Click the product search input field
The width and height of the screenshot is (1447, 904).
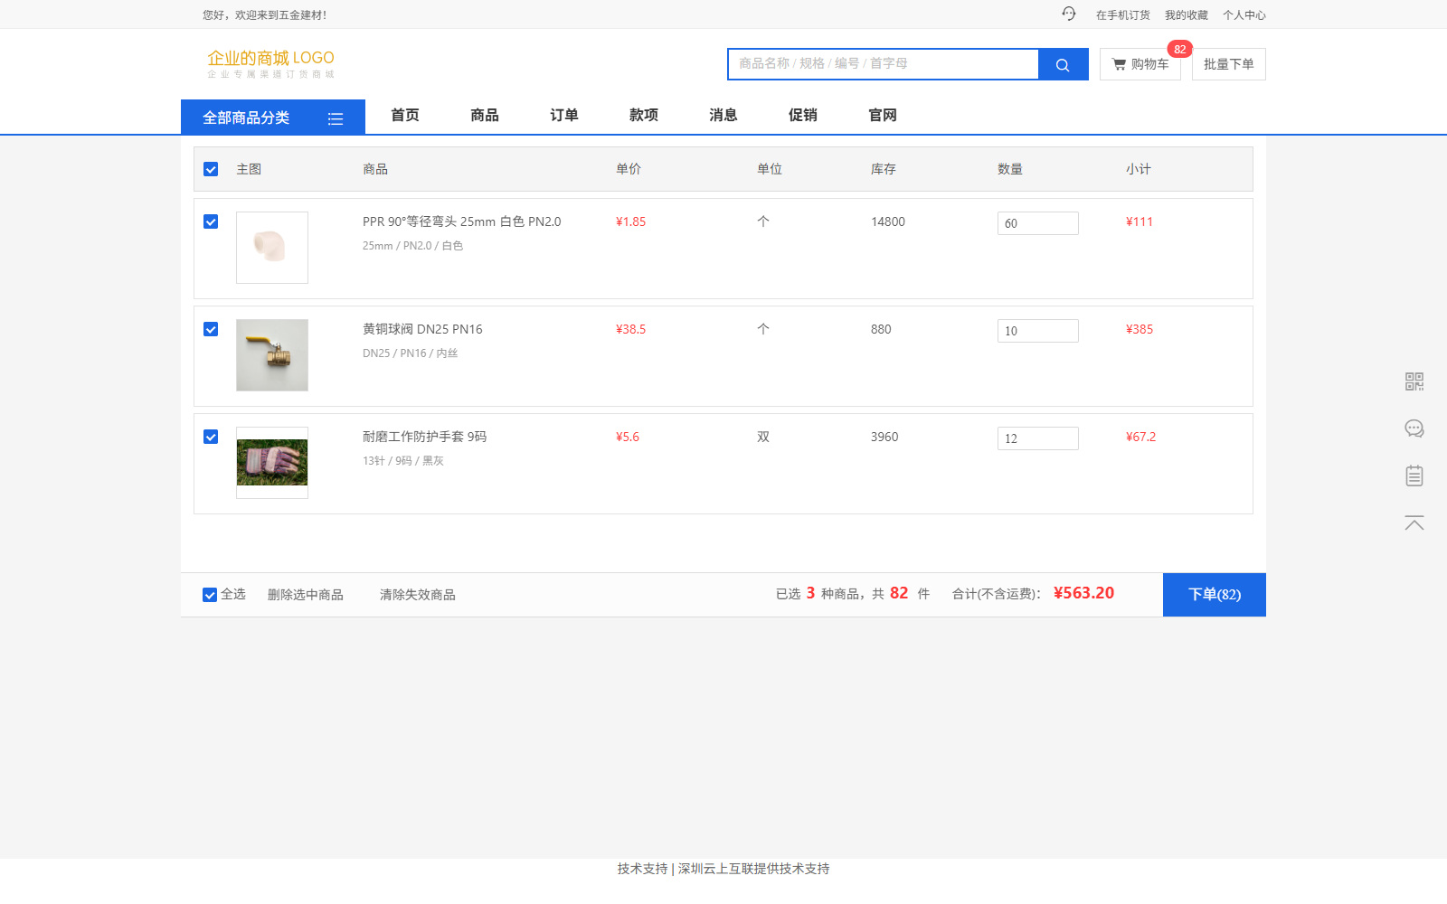[x=884, y=64]
